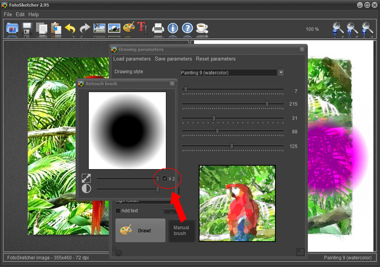Click the 100 % zoom level text

click(312, 29)
